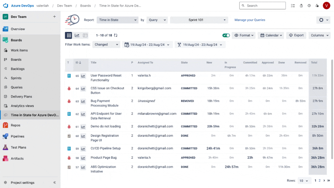The image size is (334, 188).
Task: Open the help question mark icon
Action: [309, 6]
